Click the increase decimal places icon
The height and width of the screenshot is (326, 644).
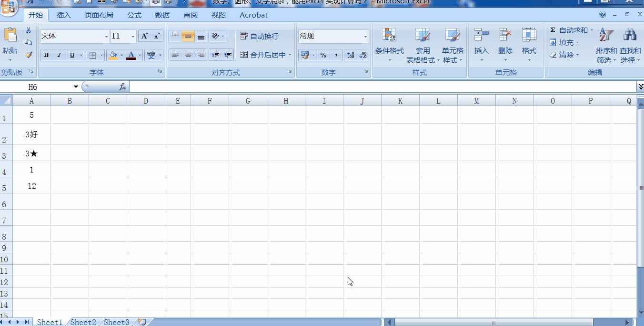click(351, 55)
